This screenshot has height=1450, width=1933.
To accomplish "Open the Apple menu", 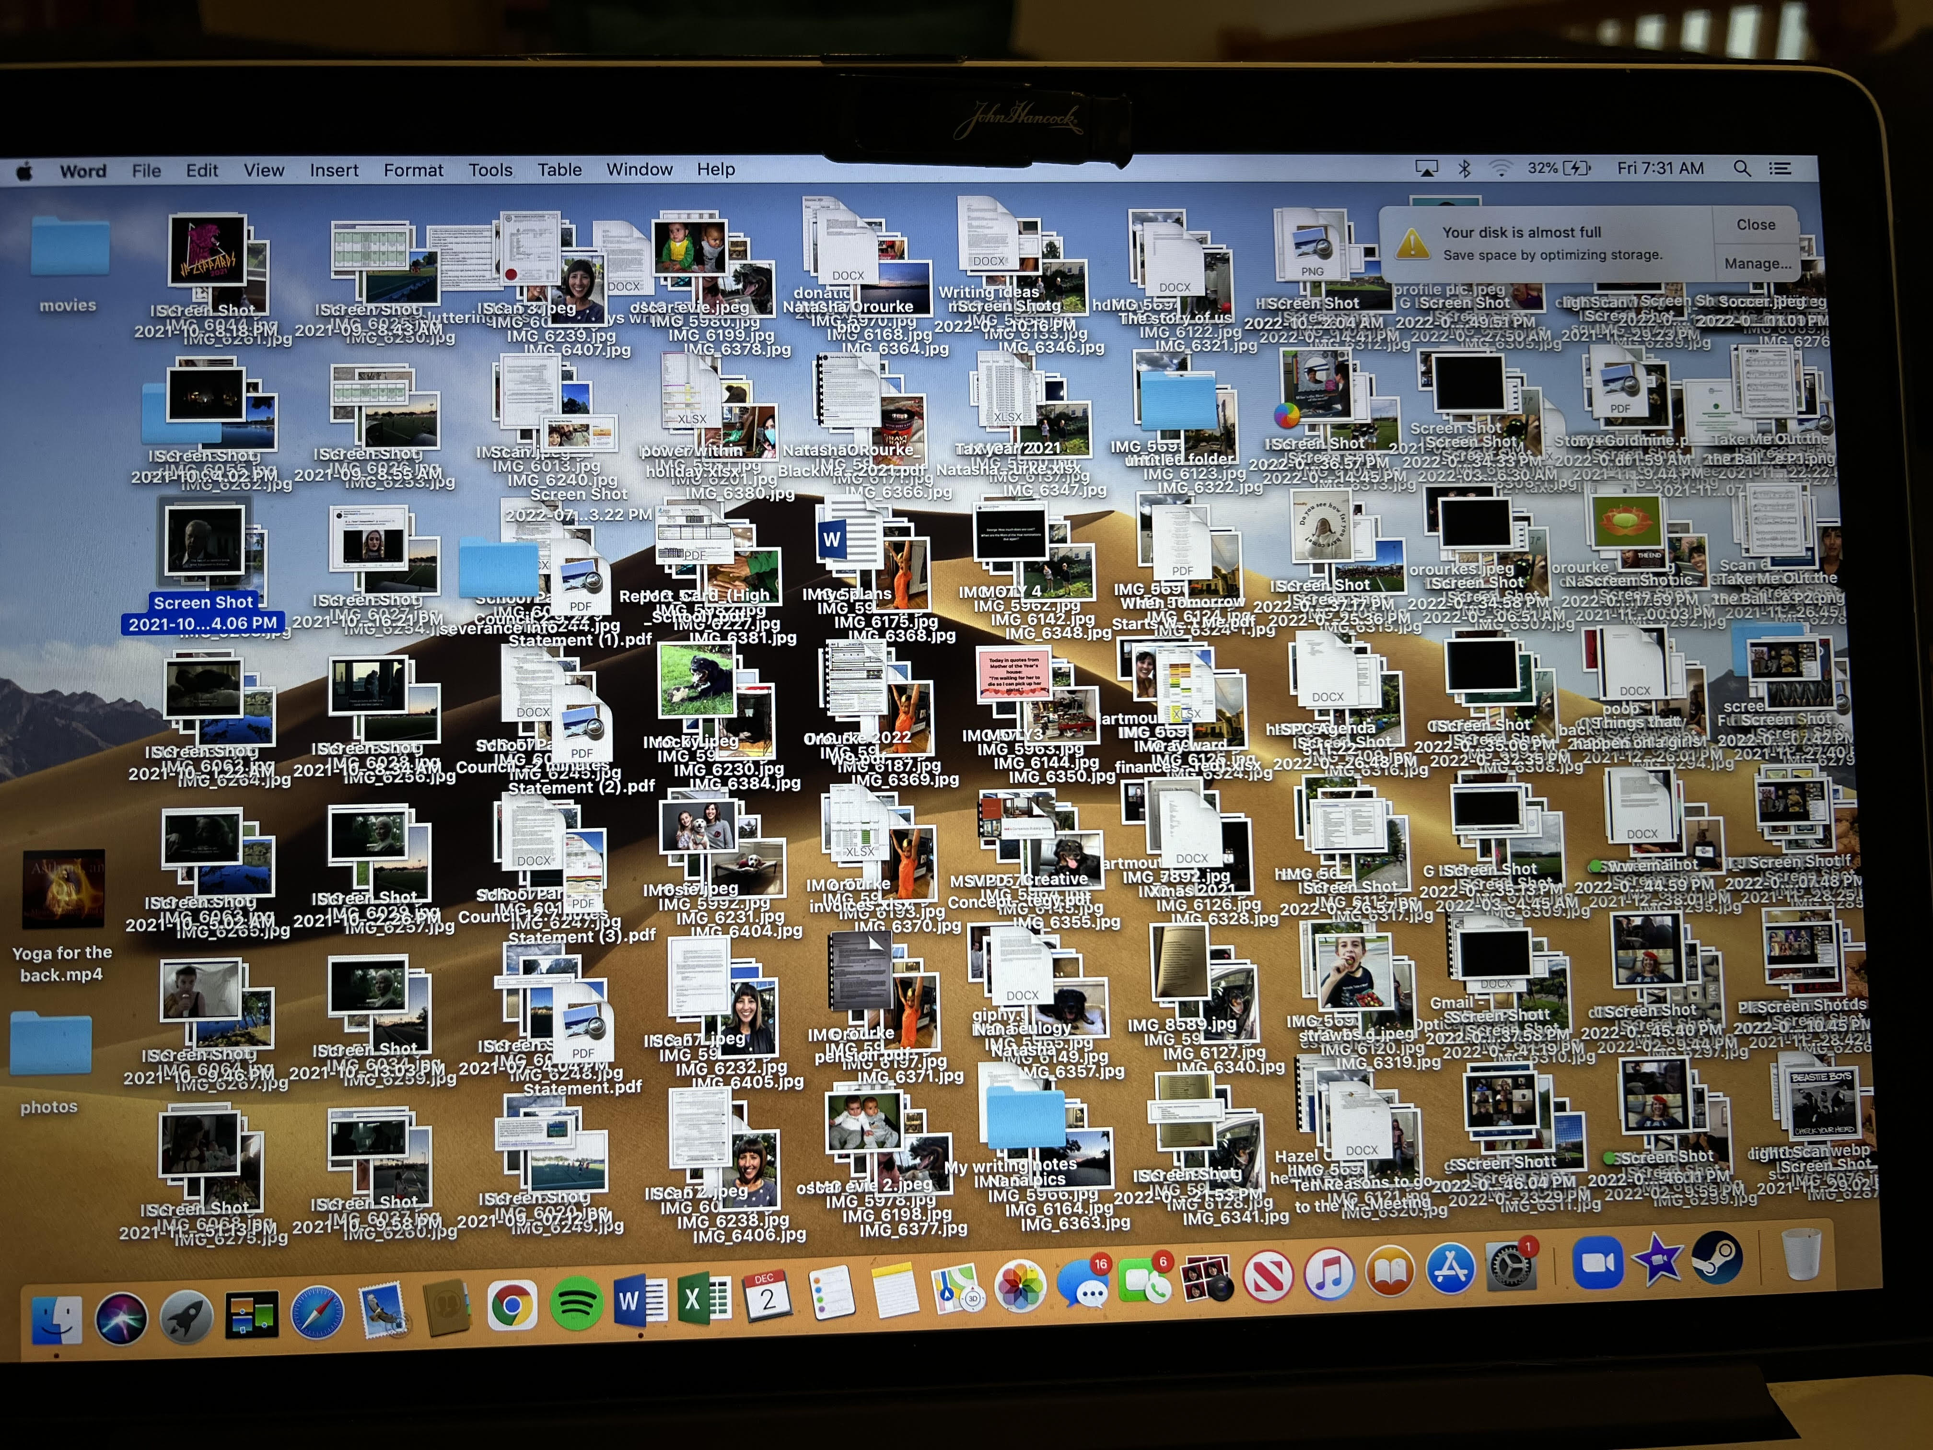I will (24, 171).
